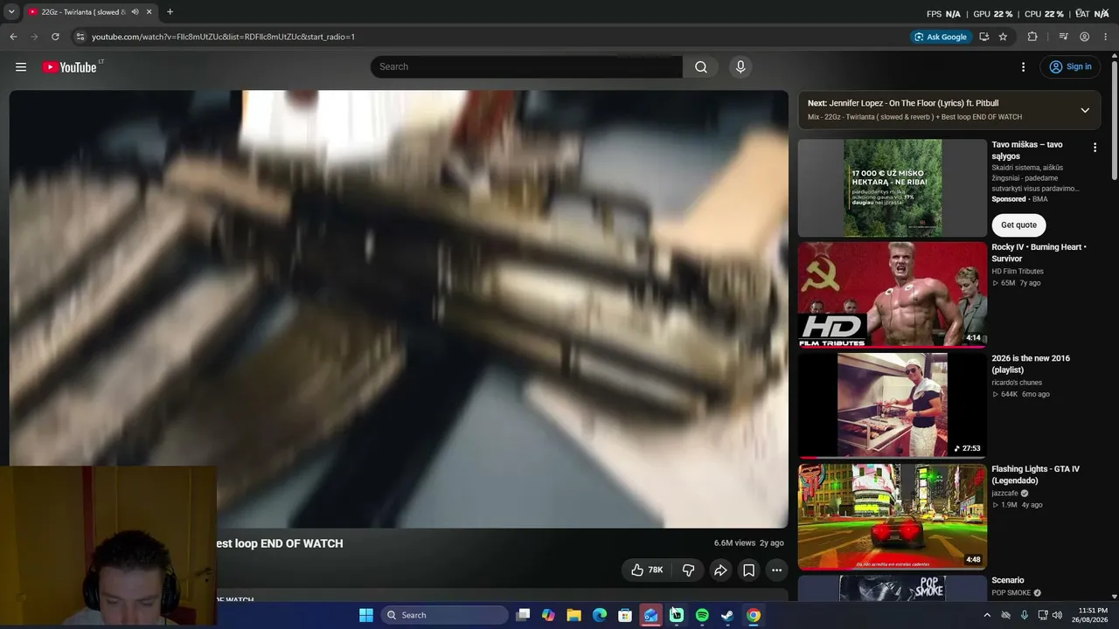Open more actions menu below the video
The height and width of the screenshot is (629, 1119).
pos(776,570)
